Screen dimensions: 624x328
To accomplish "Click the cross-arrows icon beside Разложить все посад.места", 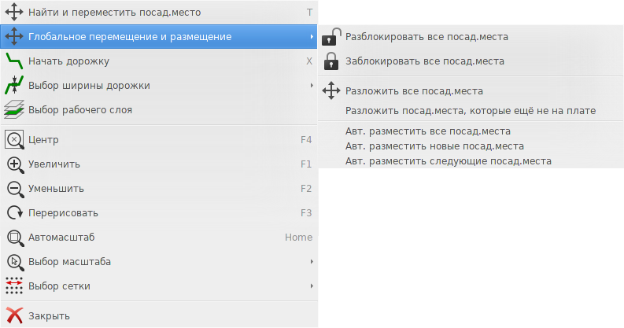I will tap(331, 90).
